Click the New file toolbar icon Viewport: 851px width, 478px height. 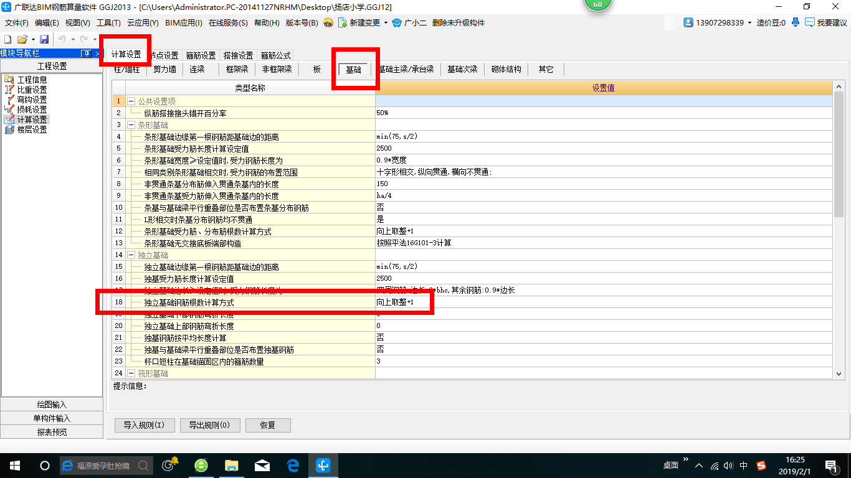coord(8,39)
